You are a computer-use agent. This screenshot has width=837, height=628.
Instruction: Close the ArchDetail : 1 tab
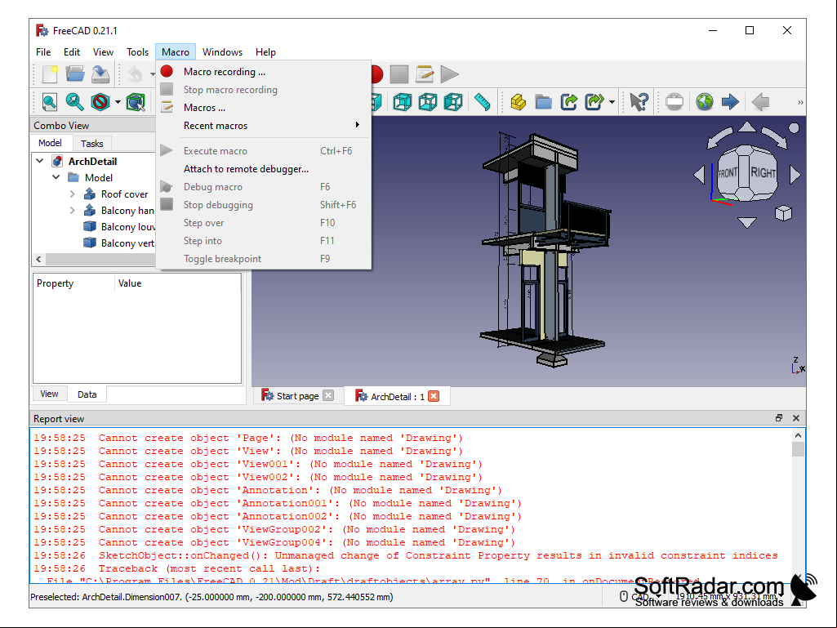point(434,396)
